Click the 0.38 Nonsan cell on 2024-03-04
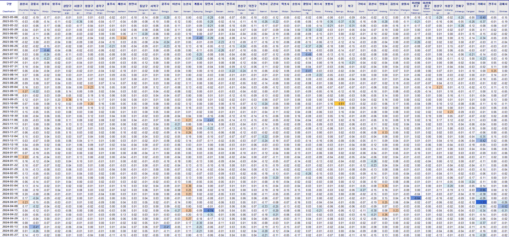The height and width of the screenshot is (237, 509). tap(187, 186)
